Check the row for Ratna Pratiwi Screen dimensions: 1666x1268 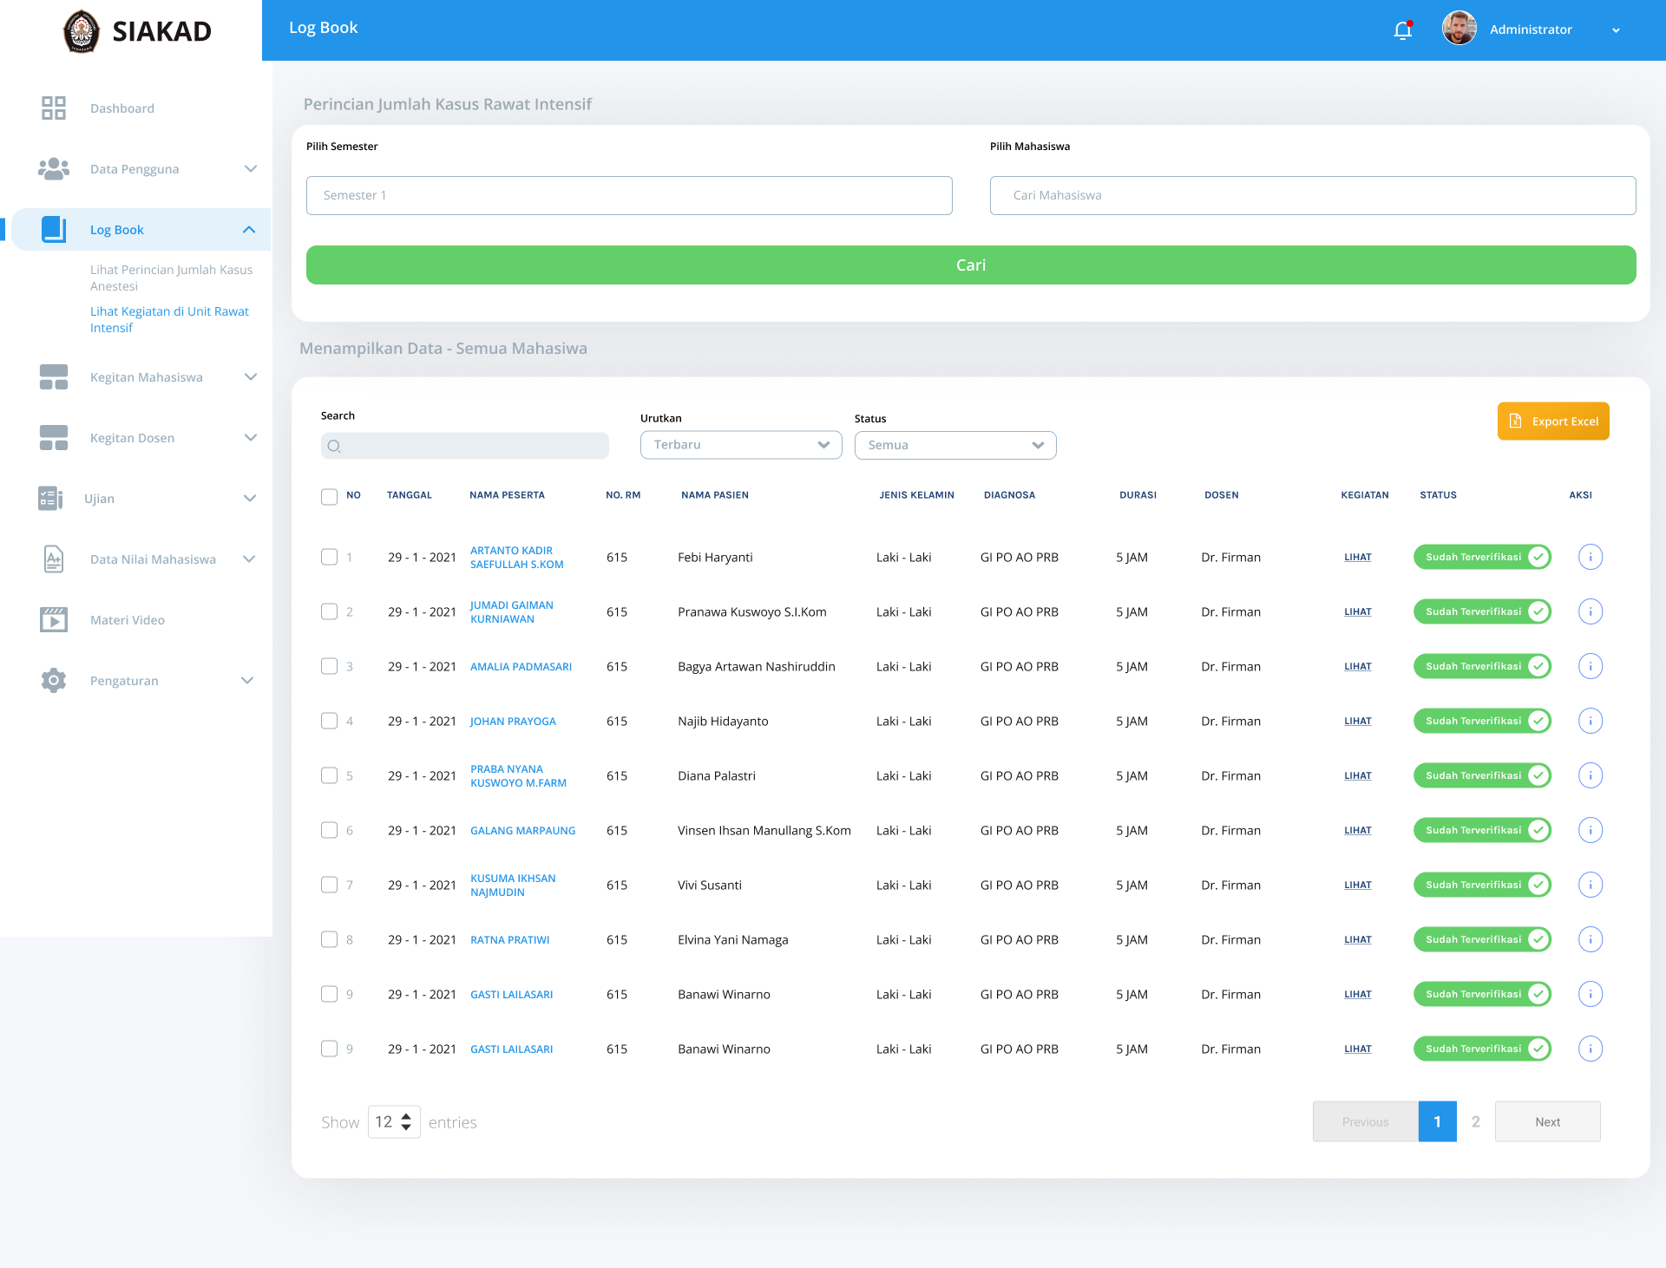click(329, 939)
